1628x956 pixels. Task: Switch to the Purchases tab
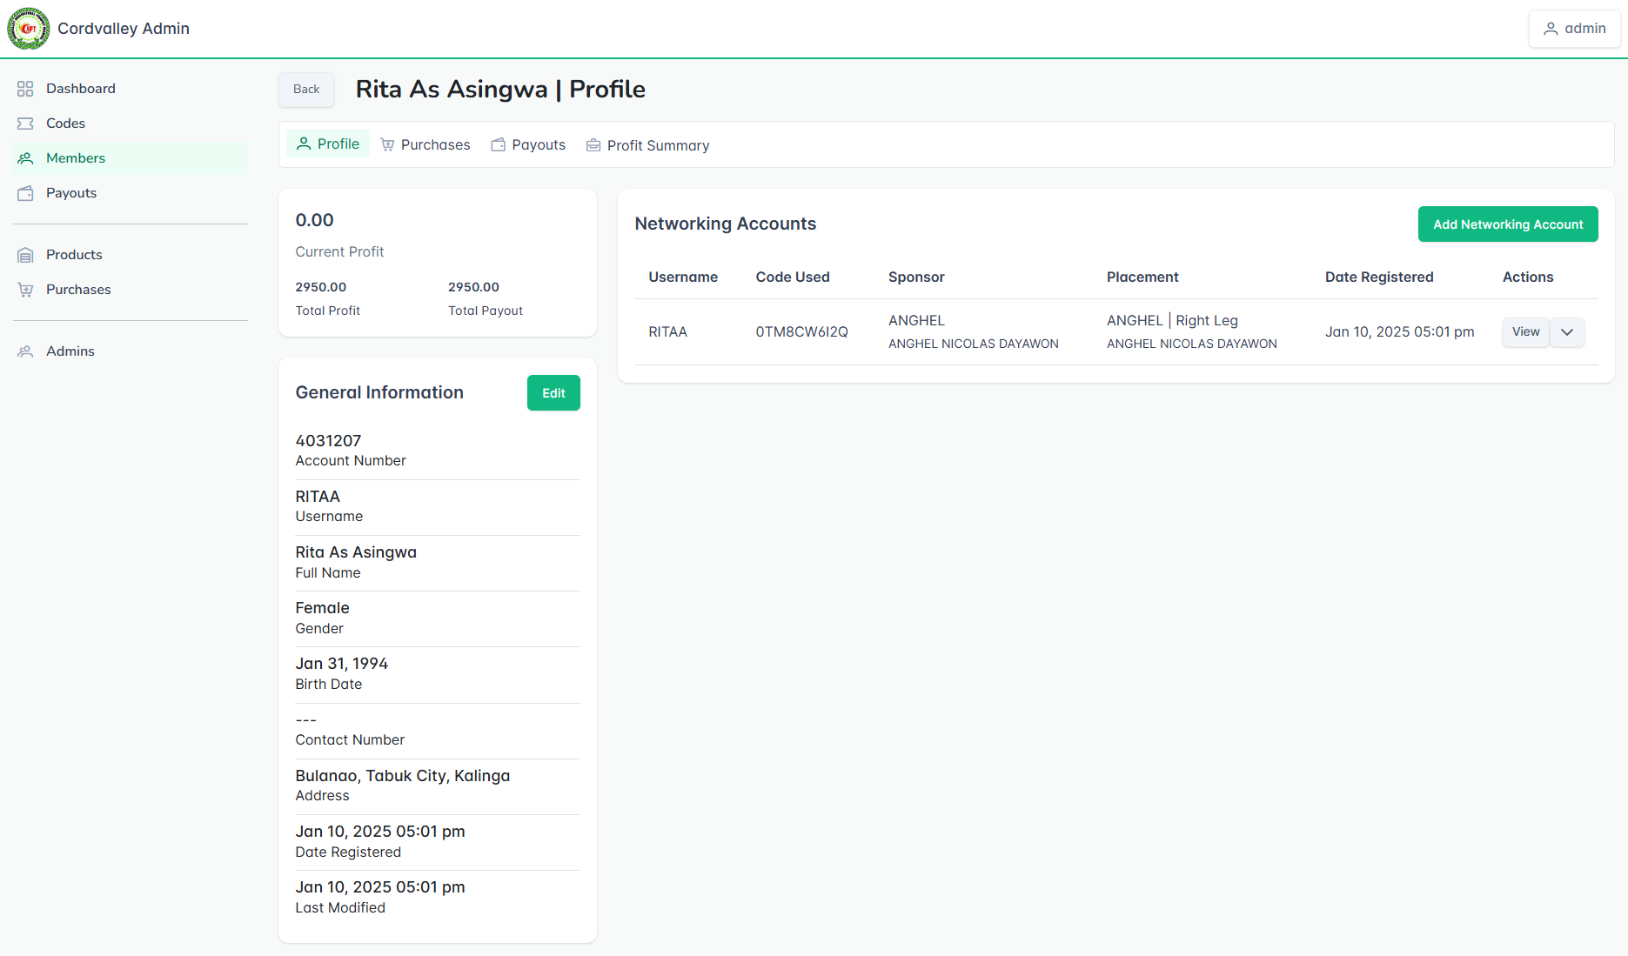[425, 144]
